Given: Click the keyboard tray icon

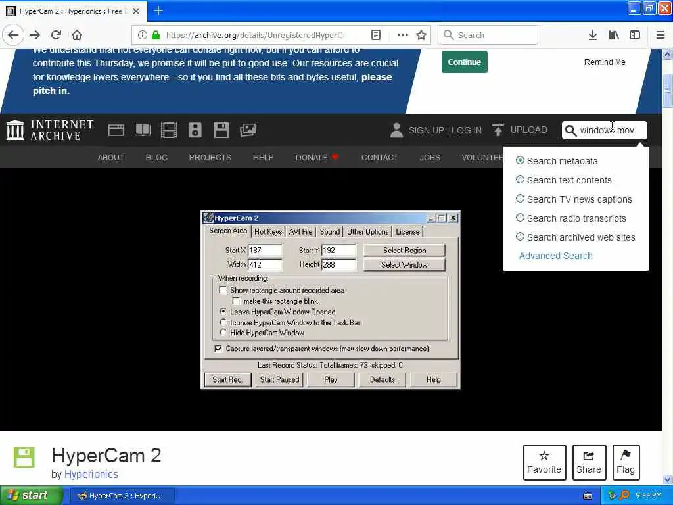Looking at the screenshot, I should [588, 496].
